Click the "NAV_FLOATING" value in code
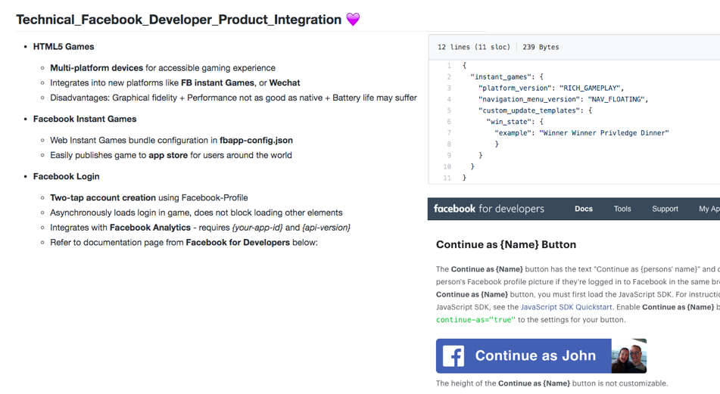720x394 pixels. 616,99
